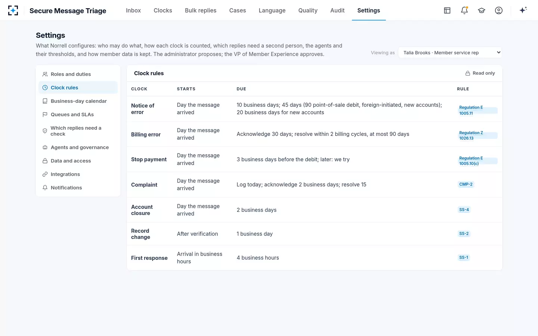Click the flag icon for Queues and SLAs

(45, 115)
